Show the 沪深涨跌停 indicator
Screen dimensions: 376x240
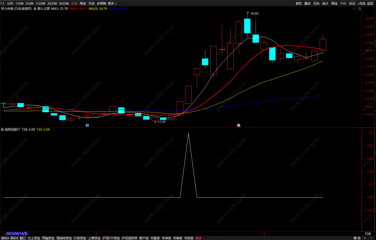point(130,238)
